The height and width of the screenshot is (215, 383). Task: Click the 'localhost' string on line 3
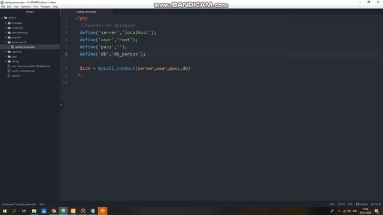point(136,32)
